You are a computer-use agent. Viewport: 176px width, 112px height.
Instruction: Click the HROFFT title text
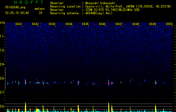29,2
